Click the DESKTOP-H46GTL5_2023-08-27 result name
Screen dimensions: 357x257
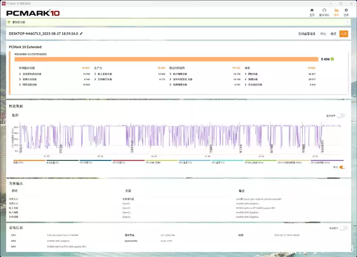(44, 33)
